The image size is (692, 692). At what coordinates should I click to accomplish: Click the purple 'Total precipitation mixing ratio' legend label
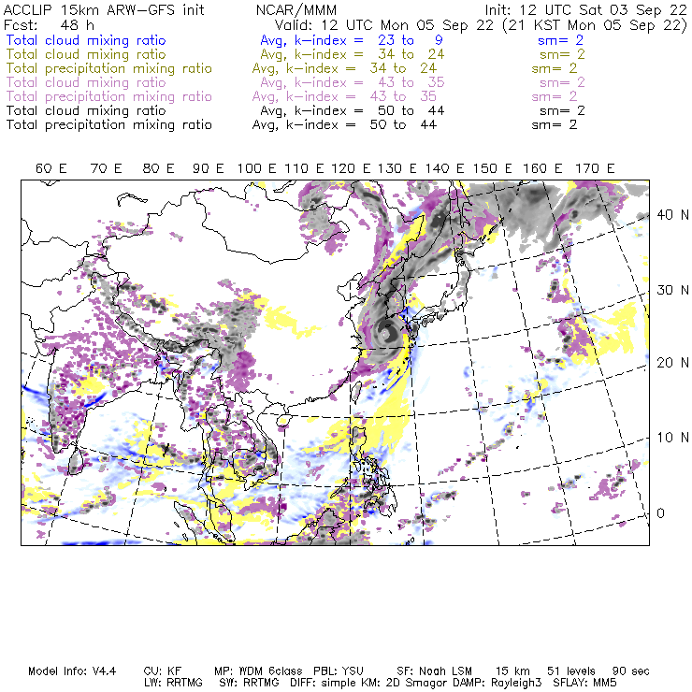point(109,96)
